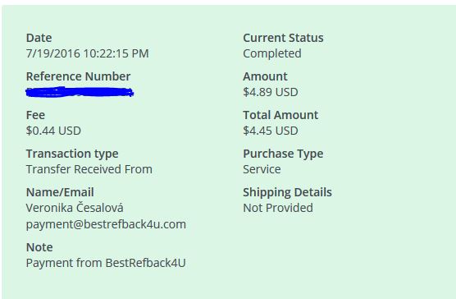Click the payment@bestrefback4u.com email address
Screen dimensions: 456x299
point(106,224)
